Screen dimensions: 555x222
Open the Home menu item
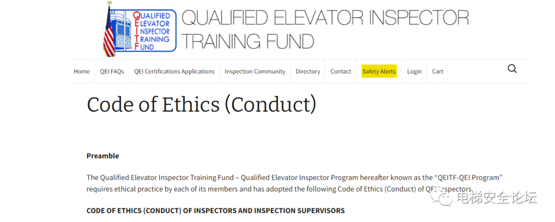[x=82, y=71]
